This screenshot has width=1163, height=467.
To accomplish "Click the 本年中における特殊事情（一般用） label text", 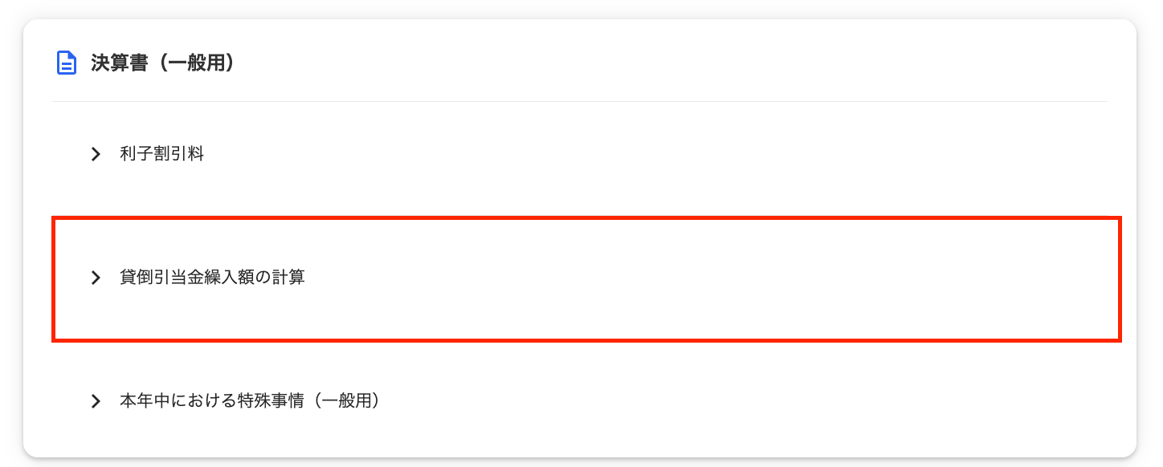I will pyautogui.click(x=250, y=401).
